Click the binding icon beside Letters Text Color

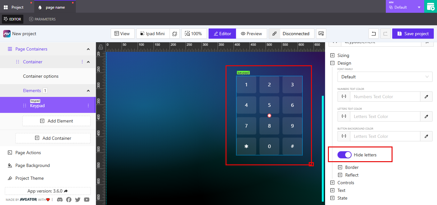[x=344, y=116]
